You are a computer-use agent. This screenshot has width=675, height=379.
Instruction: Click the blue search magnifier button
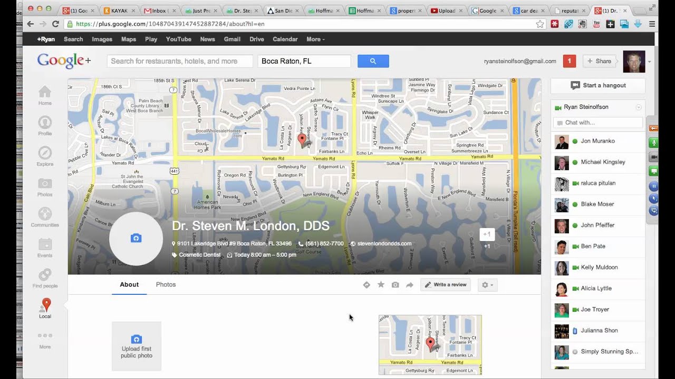click(373, 61)
